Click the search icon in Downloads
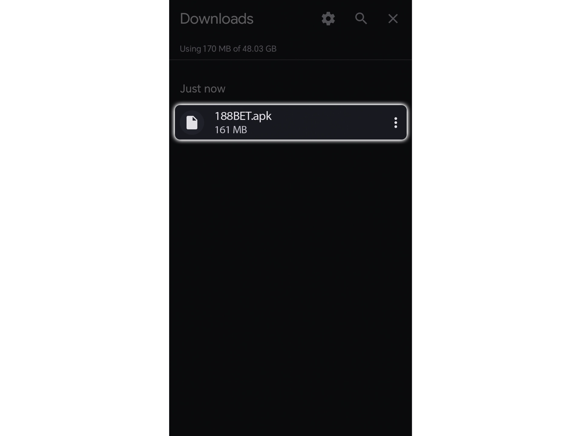This screenshot has width=581, height=436. 361,18
